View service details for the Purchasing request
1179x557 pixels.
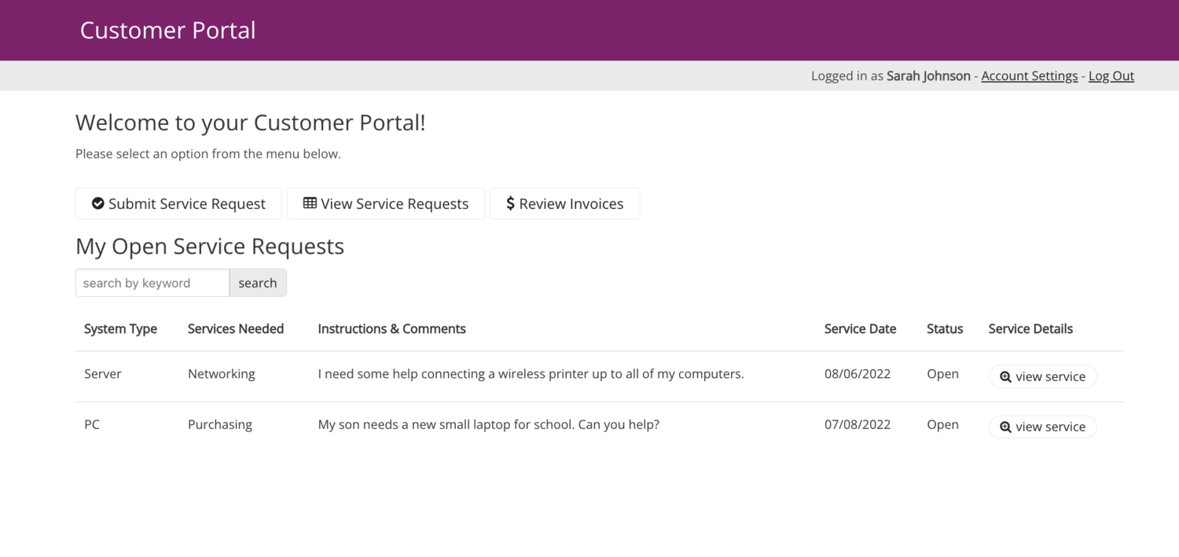[1042, 427]
